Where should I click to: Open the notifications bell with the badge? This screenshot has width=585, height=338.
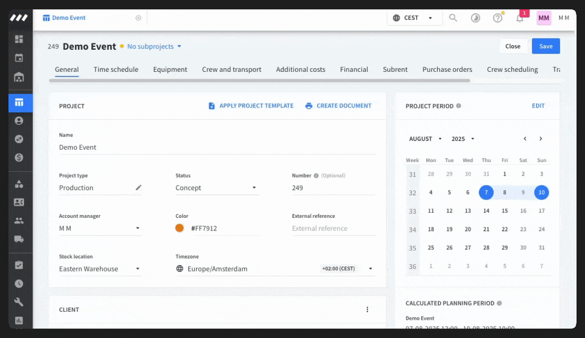tap(520, 18)
